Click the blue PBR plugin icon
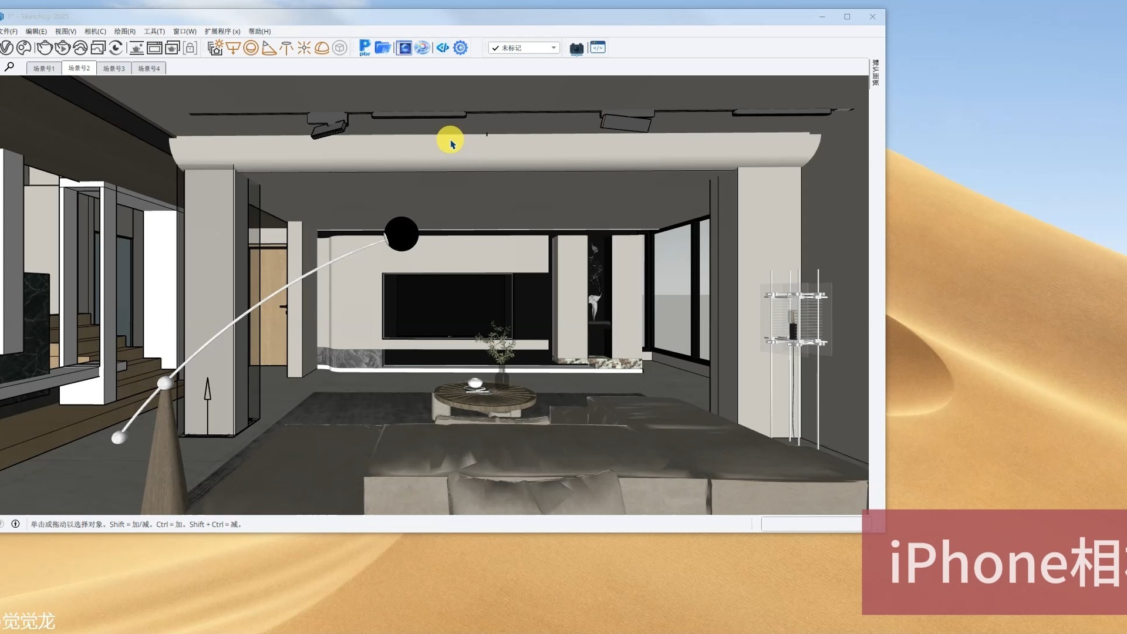This screenshot has width=1127, height=634. click(365, 48)
